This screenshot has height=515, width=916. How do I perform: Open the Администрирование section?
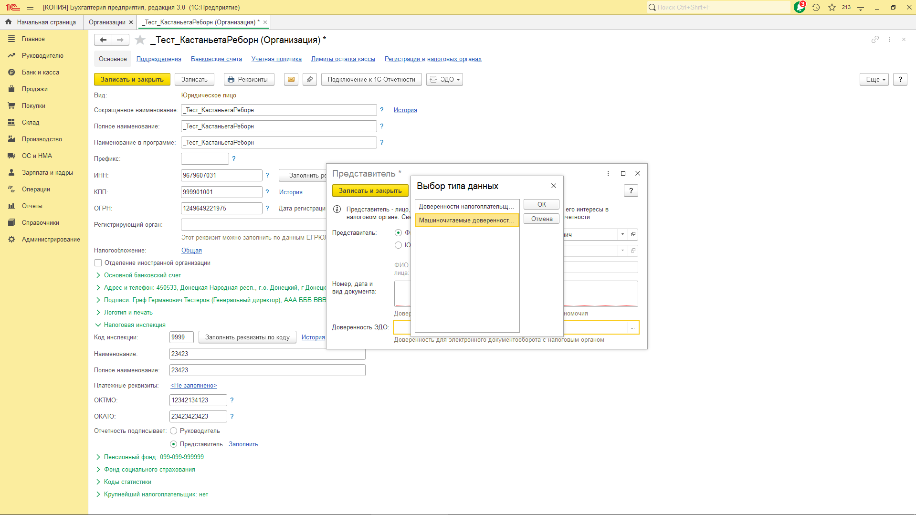pyautogui.click(x=51, y=239)
